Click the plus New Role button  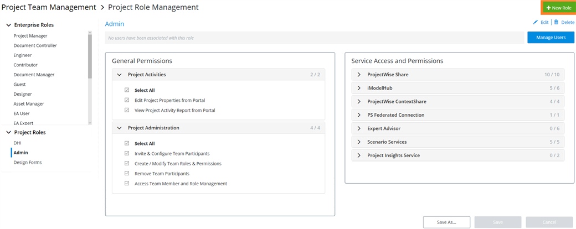coord(558,8)
